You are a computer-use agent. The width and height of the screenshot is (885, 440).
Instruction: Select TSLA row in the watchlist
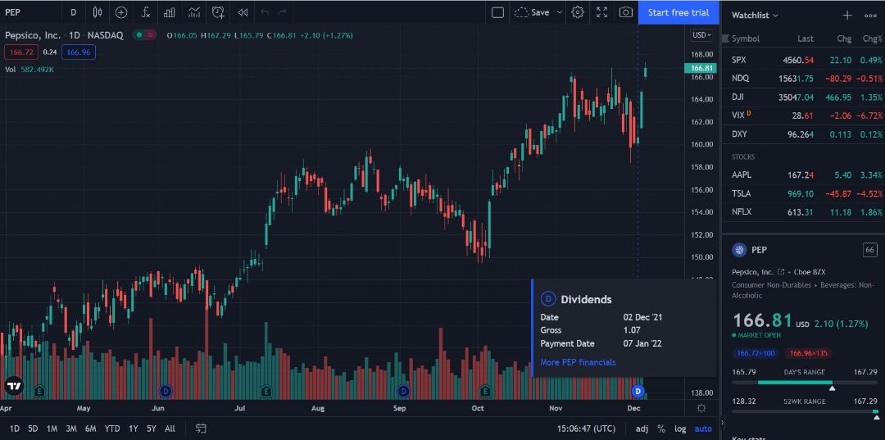[804, 193]
